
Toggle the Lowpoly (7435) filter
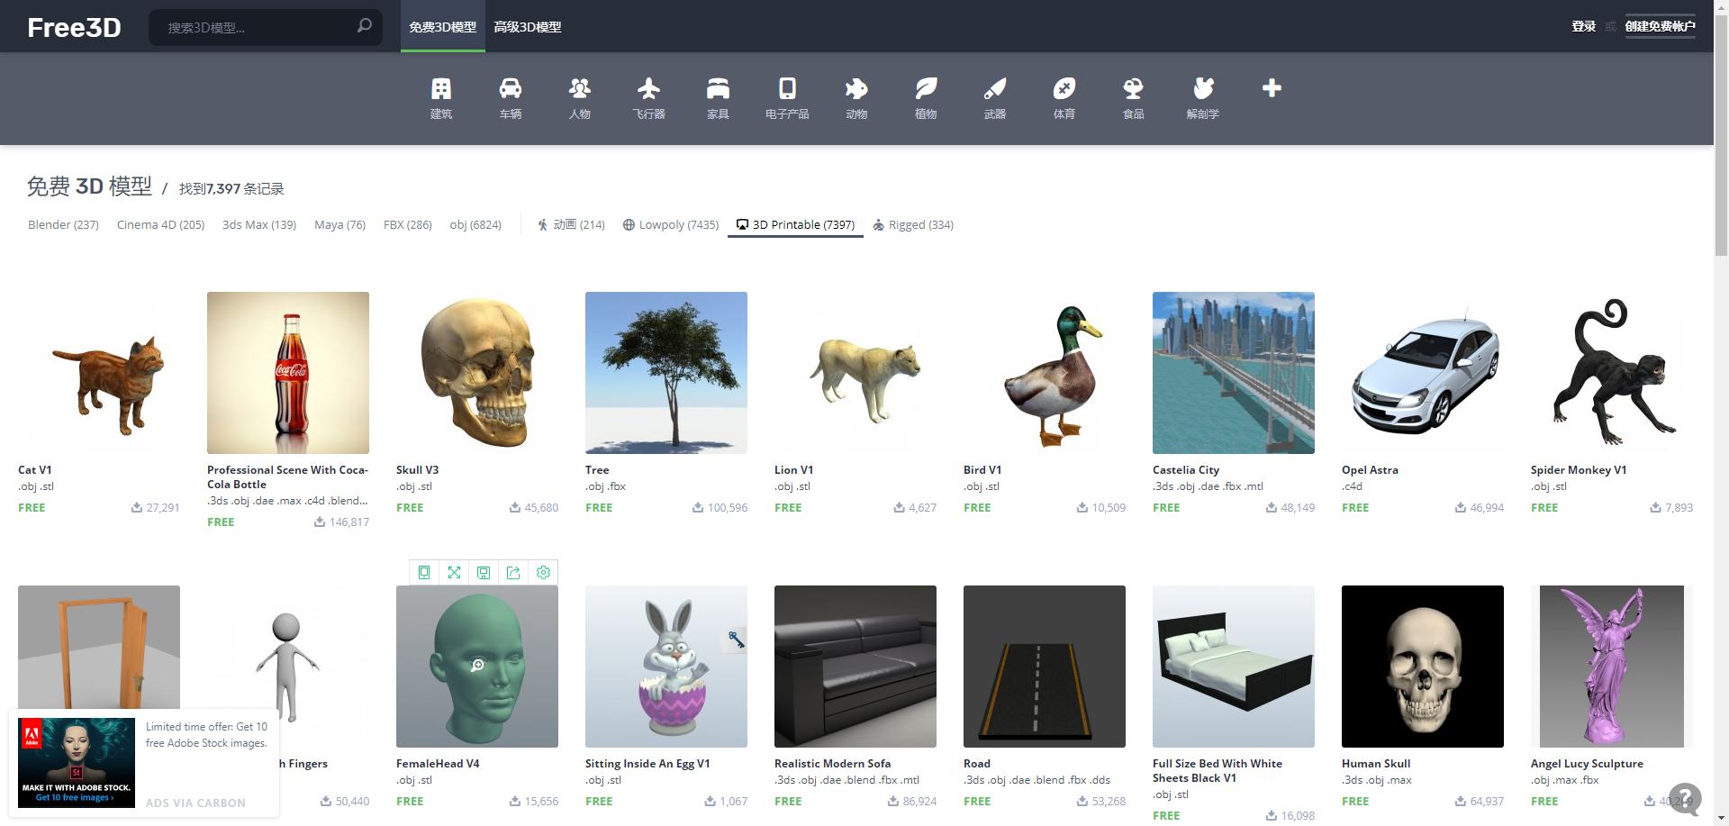(670, 224)
